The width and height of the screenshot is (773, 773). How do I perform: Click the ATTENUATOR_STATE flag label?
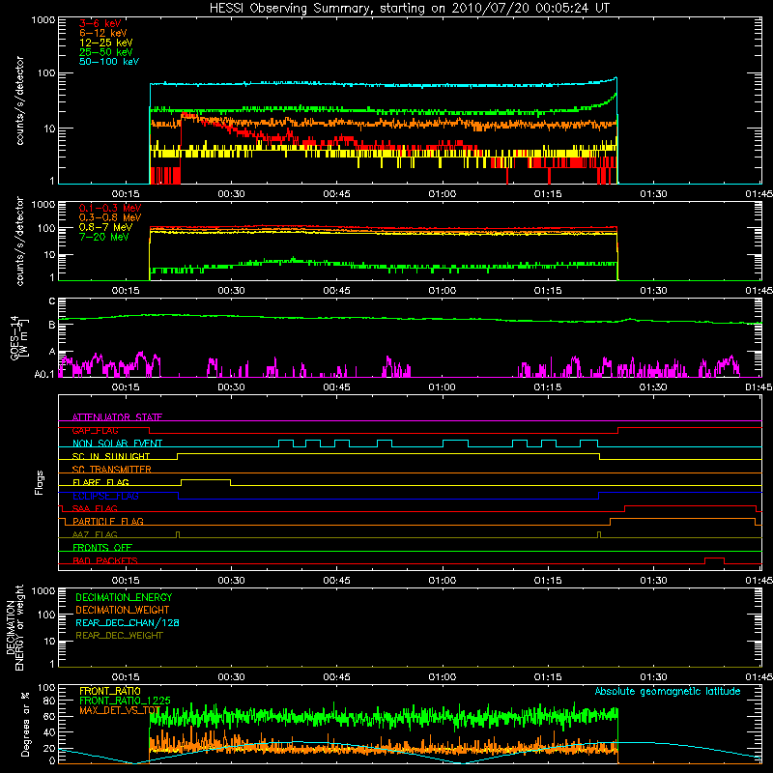117,417
